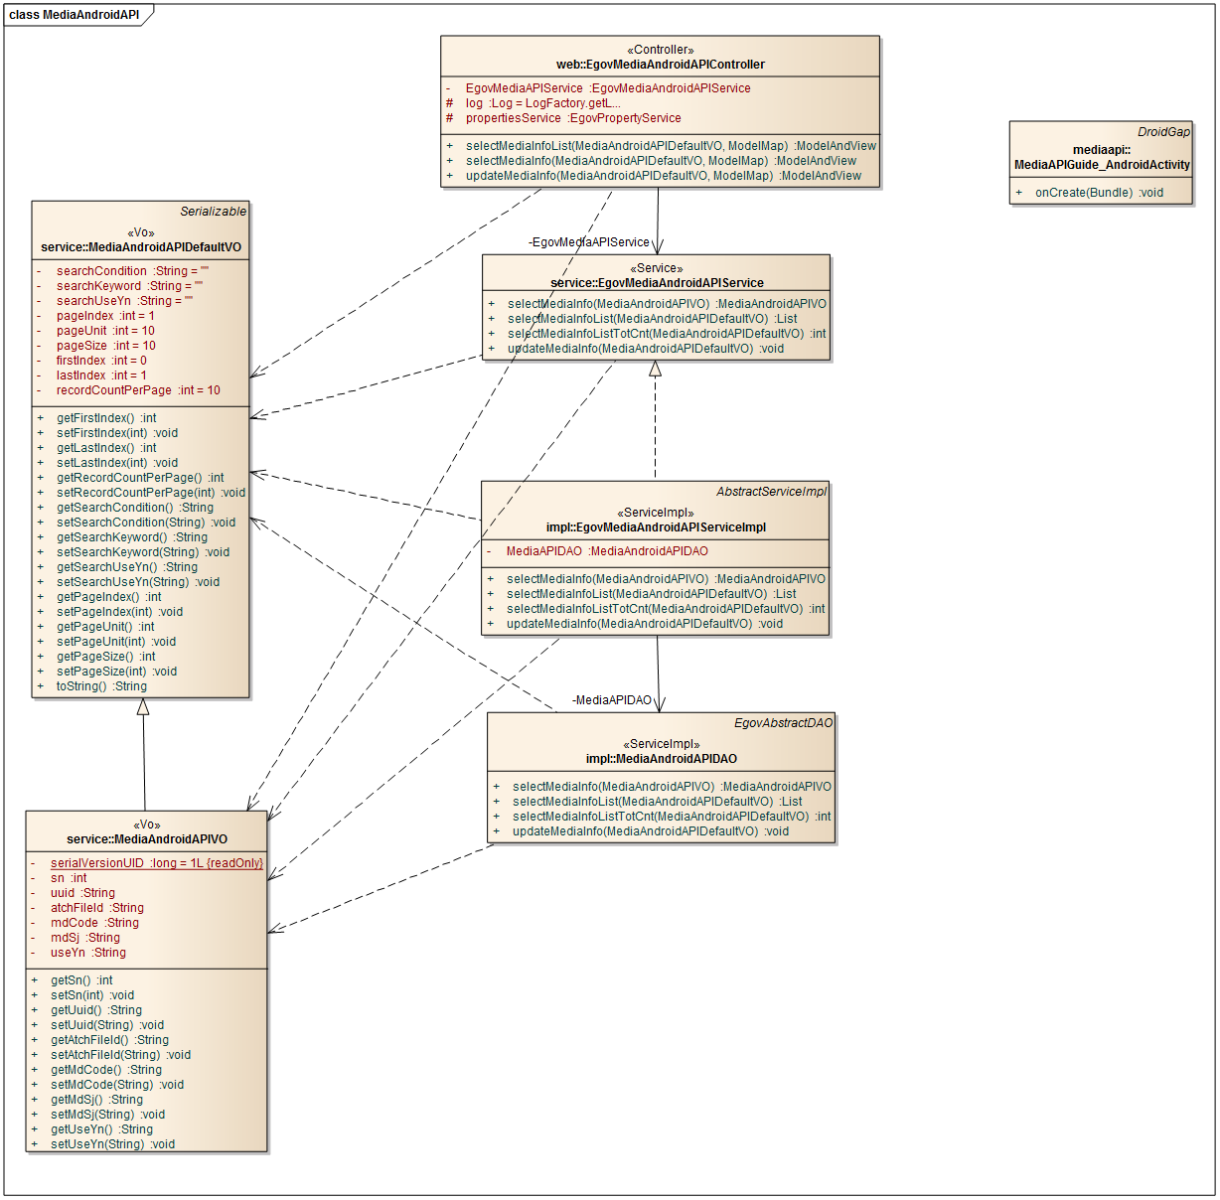This screenshot has width=1220, height=1200.
Task: Click the private marker beside the serialVersionUID attribute
Action: tap(32, 863)
